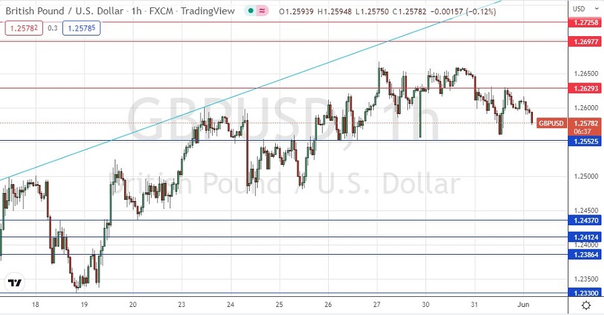
Task: Select the 1.26977 resistance price label
Action: coord(587,42)
